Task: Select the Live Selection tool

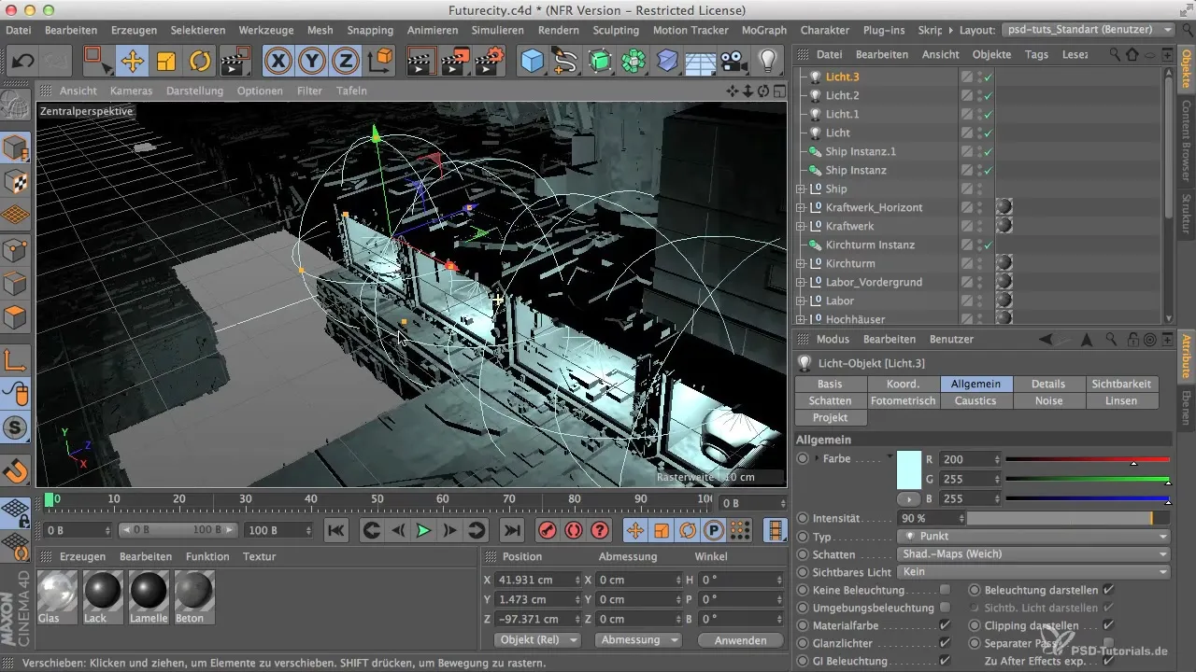Action: pos(96,62)
